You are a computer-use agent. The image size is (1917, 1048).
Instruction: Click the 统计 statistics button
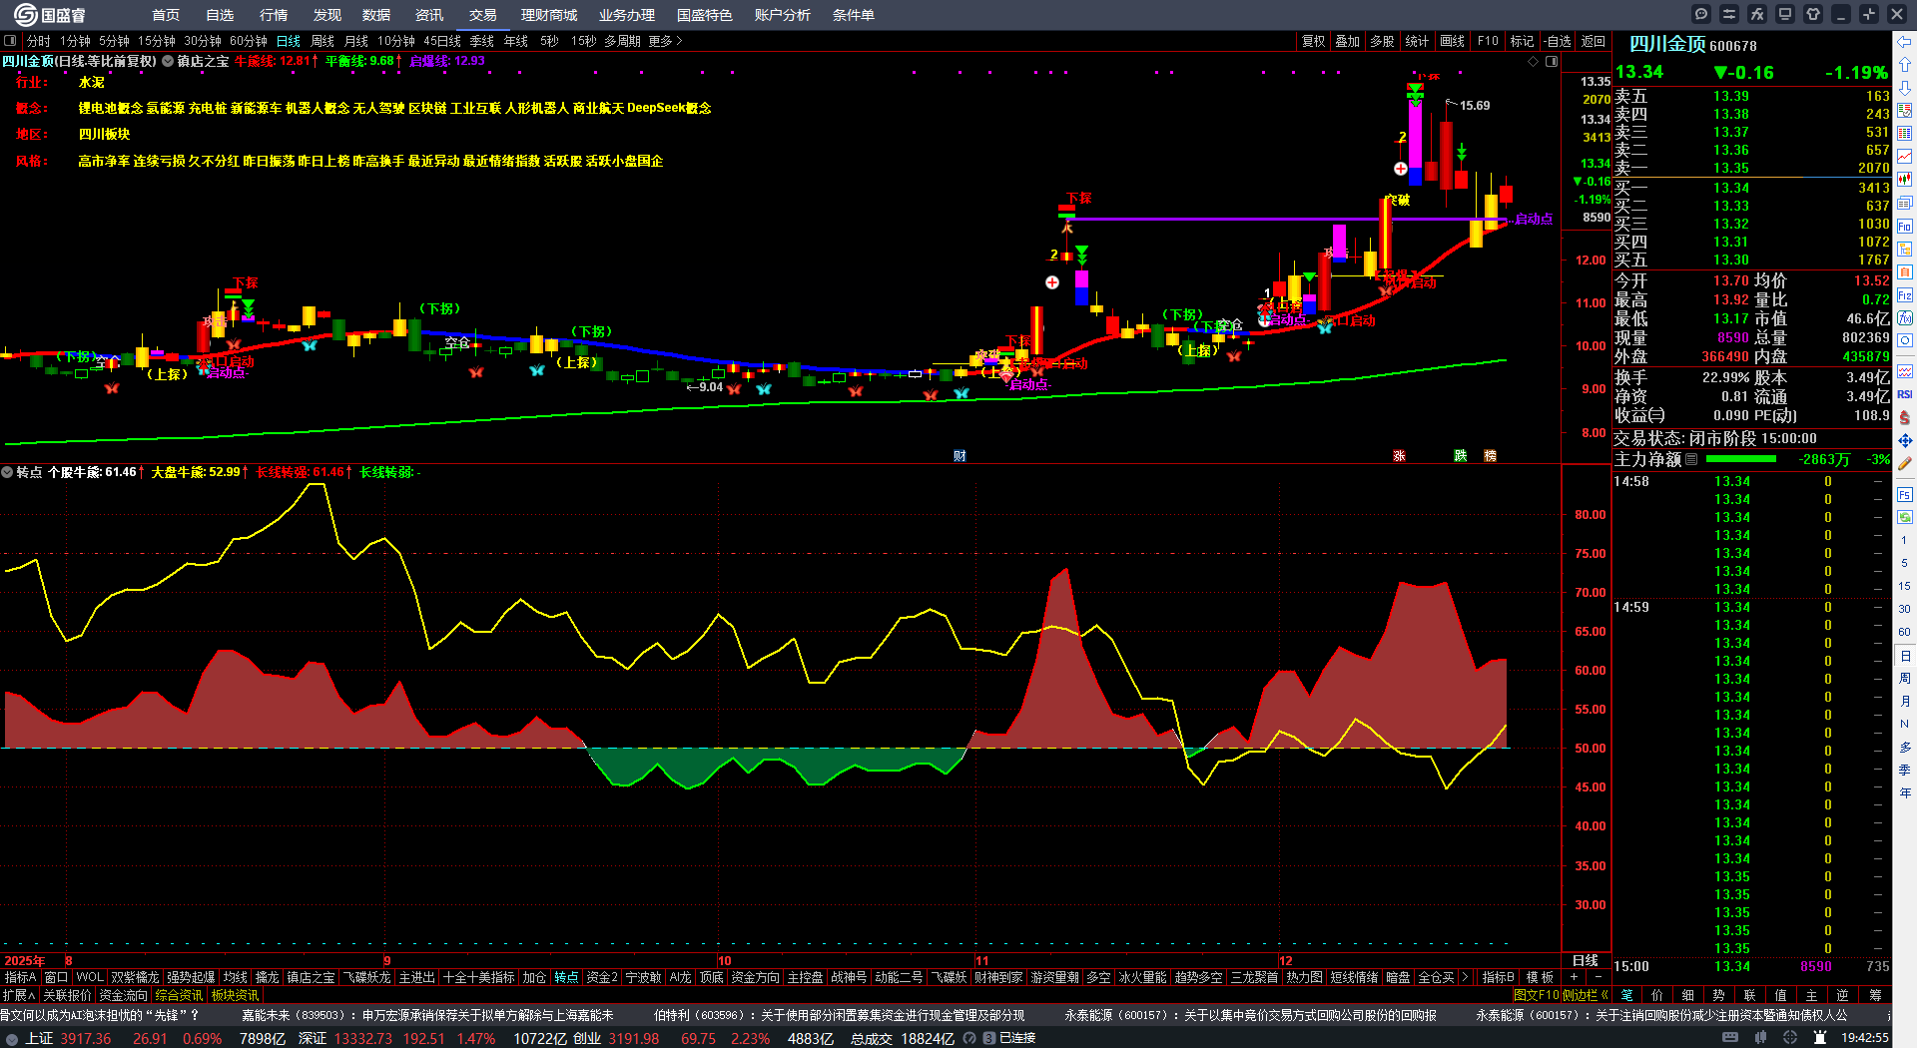(1417, 41)
